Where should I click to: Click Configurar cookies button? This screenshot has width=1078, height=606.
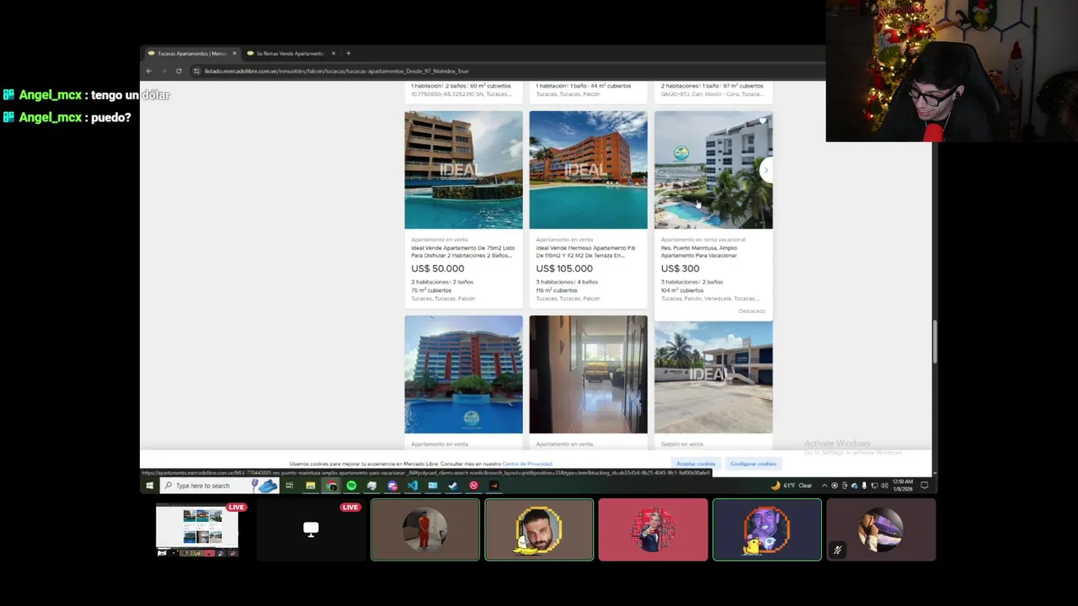[x=753, y=464]
